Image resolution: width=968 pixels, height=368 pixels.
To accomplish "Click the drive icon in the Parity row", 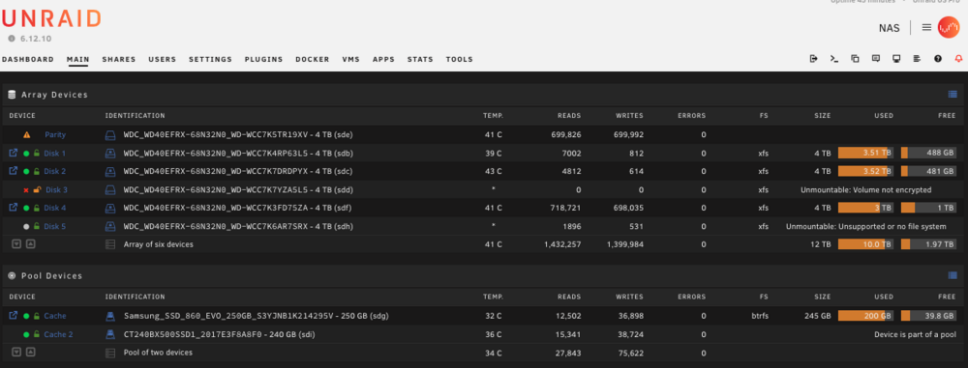I will (x=110, y=134).
